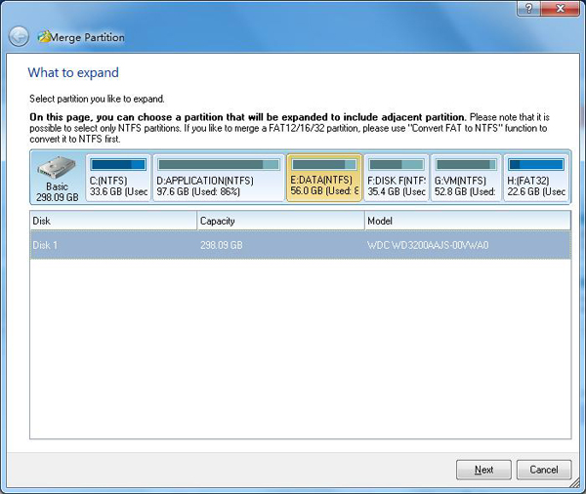This screenshot has height=494, width=586.
Task: Select the H:(FAT32) partition
Action: pyautogui.click(x=536, y=178)
